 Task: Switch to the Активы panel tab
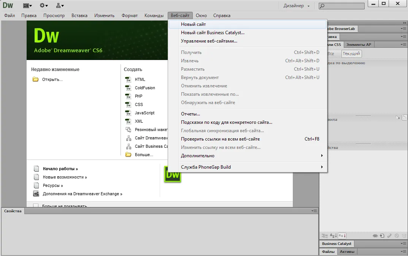pos(347,251)
